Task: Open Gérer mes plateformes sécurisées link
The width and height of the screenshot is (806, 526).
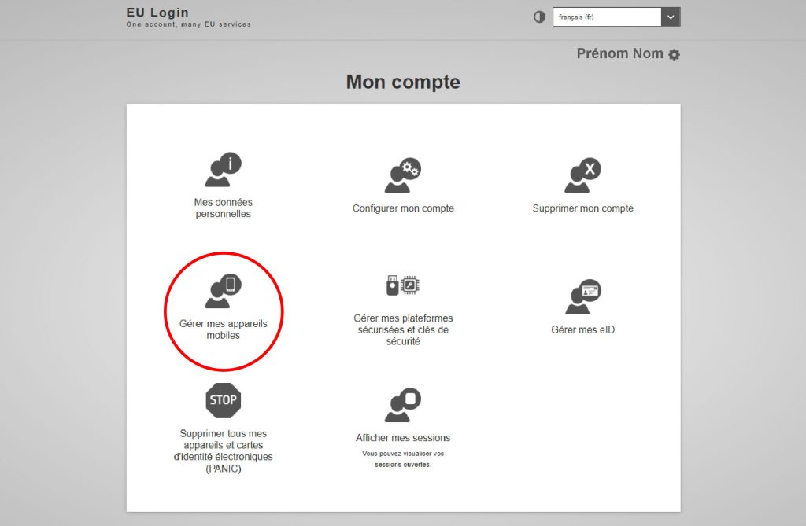Action: [x=403, y=329]
